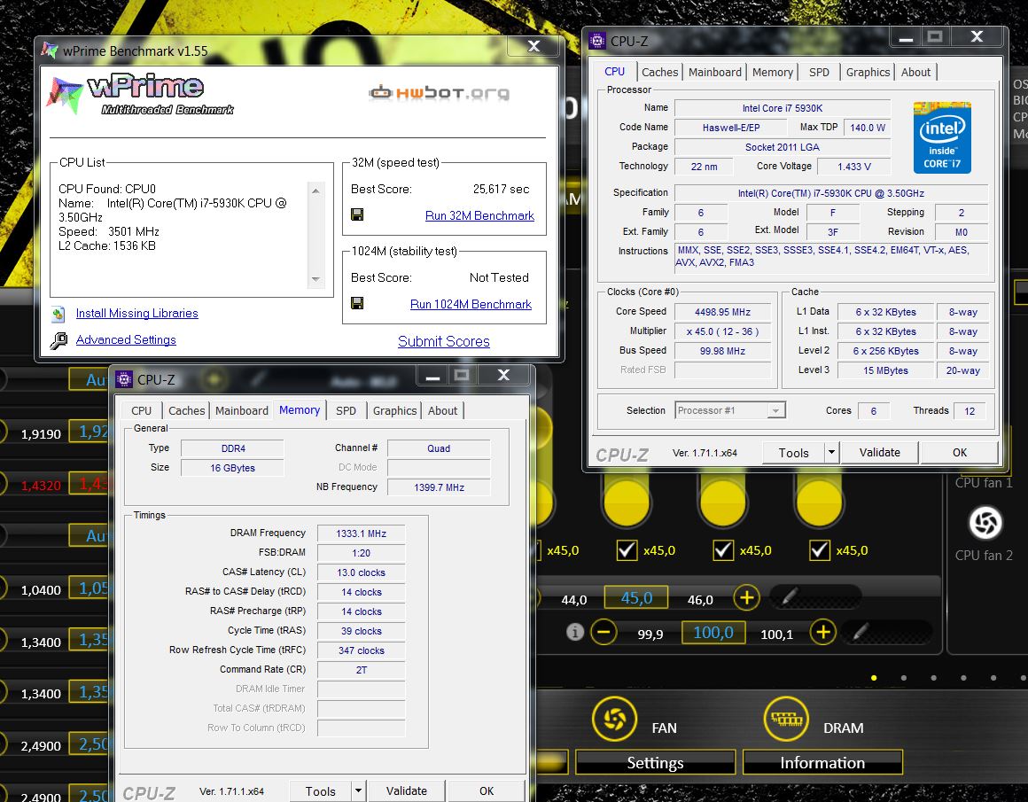Click the CPU-Z icon in Memory window title bar
This screenshot has height=802, width=1028.
point(123,379)
